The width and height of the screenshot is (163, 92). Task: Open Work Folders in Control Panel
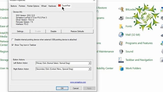tap(133, 68)
